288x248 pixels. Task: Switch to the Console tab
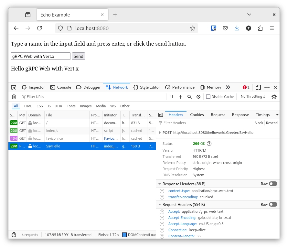click(x=61, y=87)
